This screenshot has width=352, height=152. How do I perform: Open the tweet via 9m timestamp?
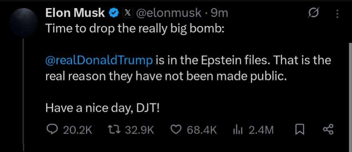220,14
